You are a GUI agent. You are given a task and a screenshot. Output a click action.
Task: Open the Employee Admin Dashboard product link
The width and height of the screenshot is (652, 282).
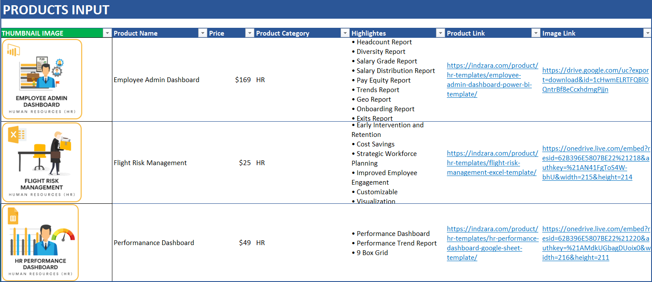pos(492,80)
